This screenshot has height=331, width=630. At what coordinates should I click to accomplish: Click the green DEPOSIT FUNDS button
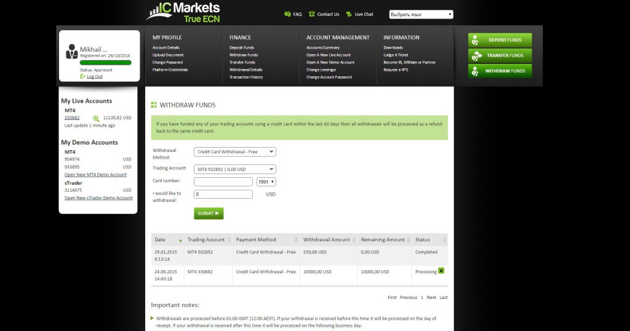pyautogui.click(x=500, y=40)
